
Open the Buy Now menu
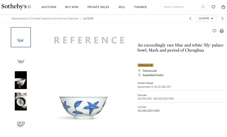(72, 7)
